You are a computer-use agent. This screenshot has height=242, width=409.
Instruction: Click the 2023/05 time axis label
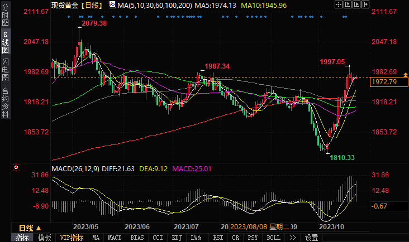tap(85, 226)
